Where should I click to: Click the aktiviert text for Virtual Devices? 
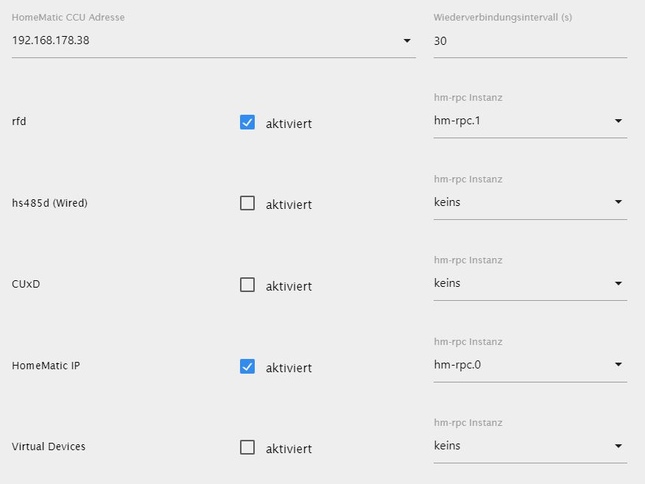coord(289,449)
